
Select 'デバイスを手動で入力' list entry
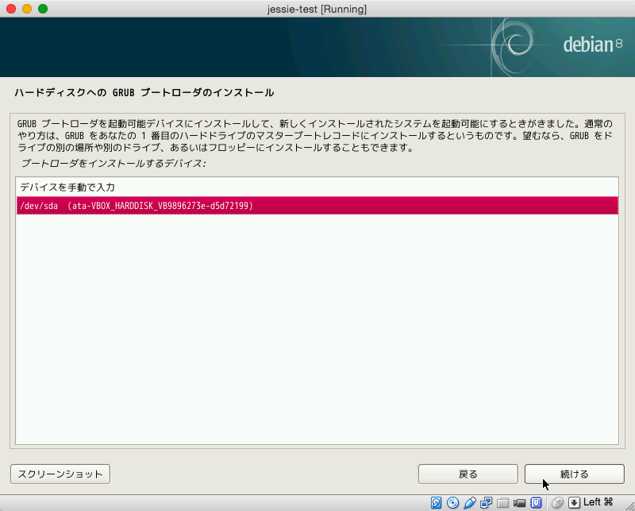point(317,188)
